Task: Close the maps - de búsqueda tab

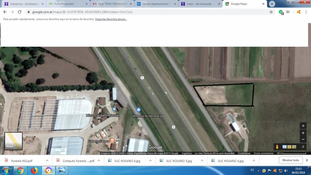Action: (x=219, y=4)
